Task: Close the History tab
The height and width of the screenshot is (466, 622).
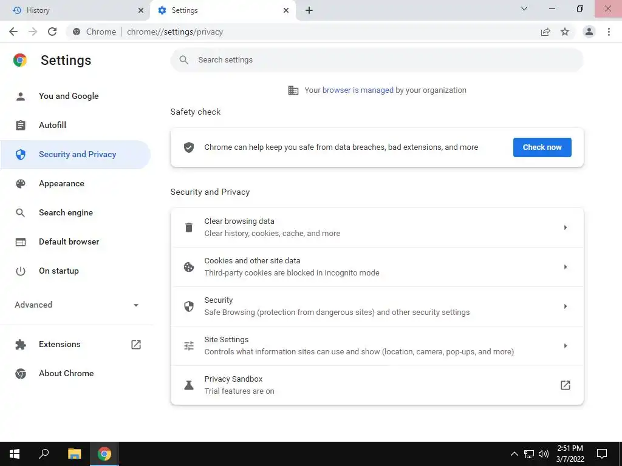Action: tap(141, 10)
